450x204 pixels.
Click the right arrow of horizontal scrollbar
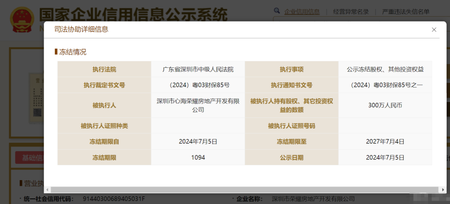click(444, 189)
